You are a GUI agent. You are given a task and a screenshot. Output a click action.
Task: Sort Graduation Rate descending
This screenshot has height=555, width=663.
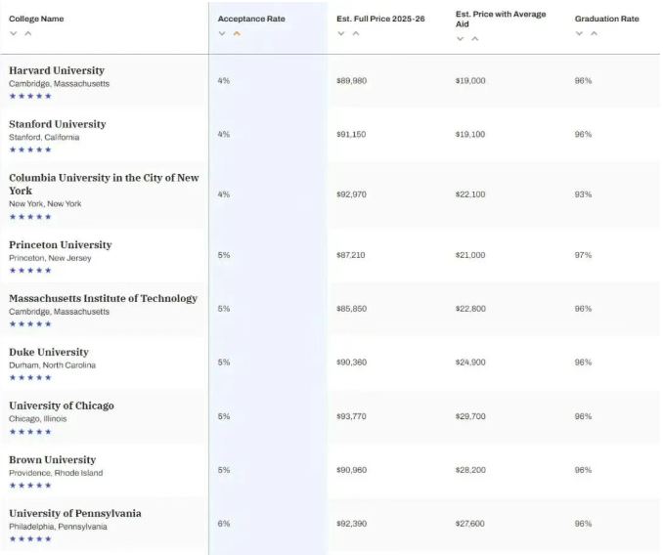click(x=579, y=33)
